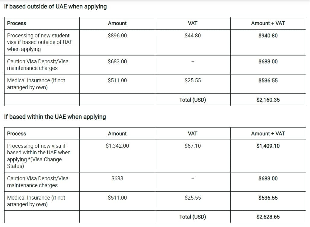This screenshot has width=310, height=227.
Task: Click the "If based within the UAE" heading
Action: pos(55,117)
